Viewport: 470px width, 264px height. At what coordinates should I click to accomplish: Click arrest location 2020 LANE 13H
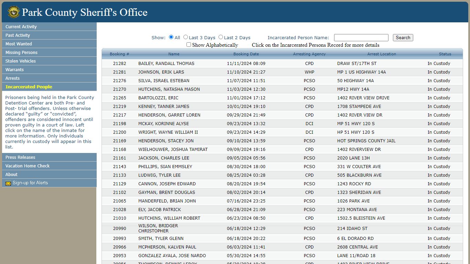click(353, 158)
